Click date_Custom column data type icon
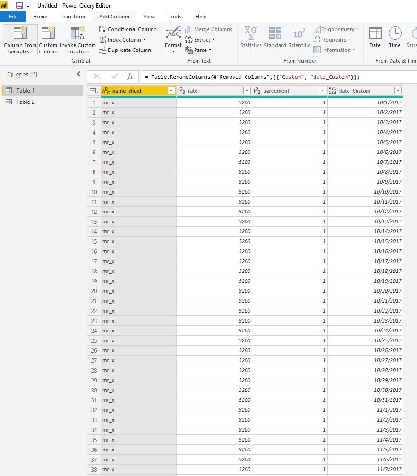Screen dimensions: 417x476 click(332, 91)
